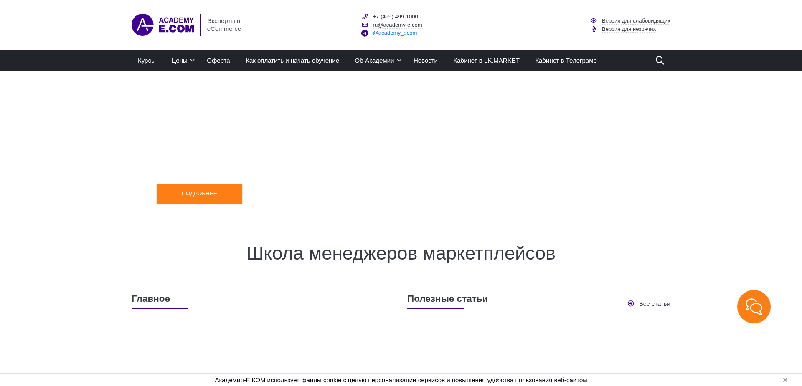802x386 pixels.
Task: Open the Все статьи link
Action: point(654,303)
